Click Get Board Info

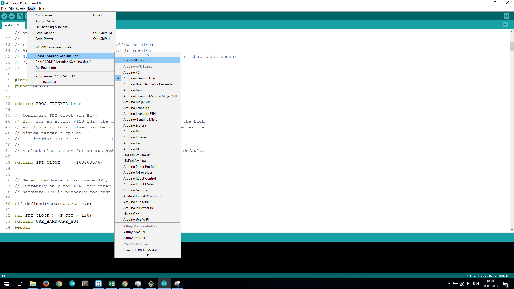(x=71, y=68)
